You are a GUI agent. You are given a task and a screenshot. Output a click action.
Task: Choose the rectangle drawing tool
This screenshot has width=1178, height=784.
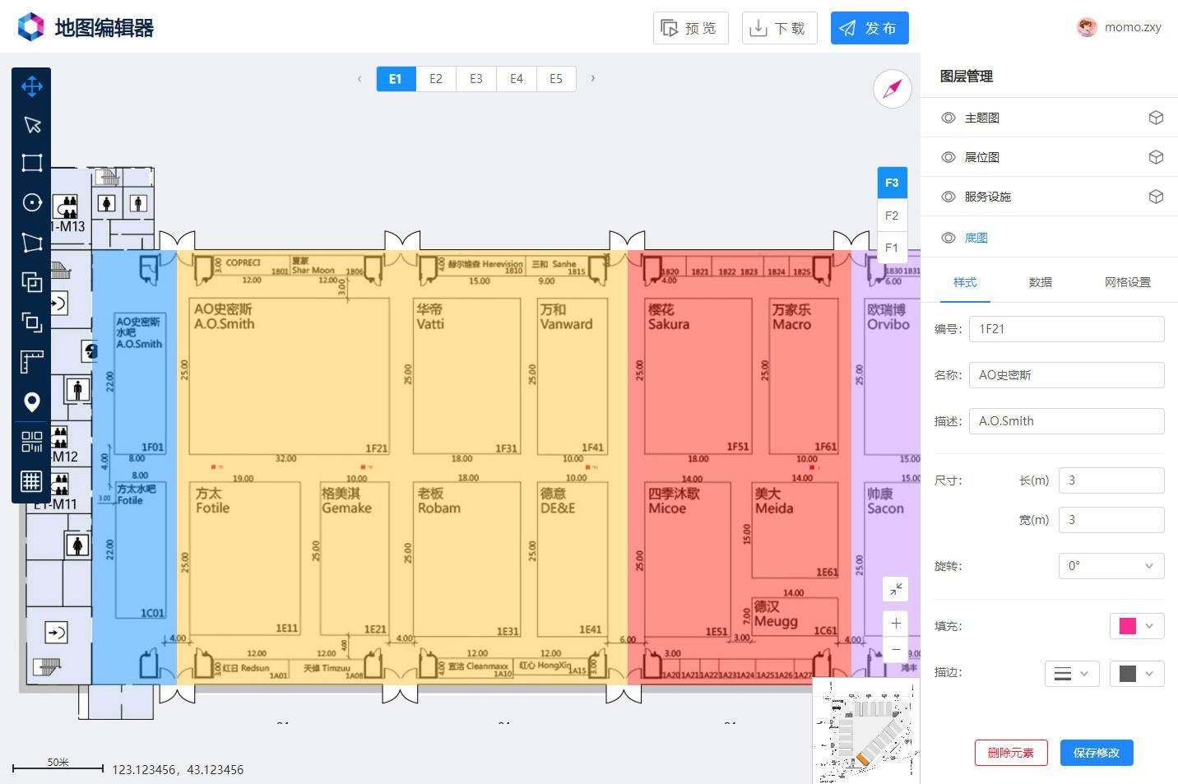(32, 163)
